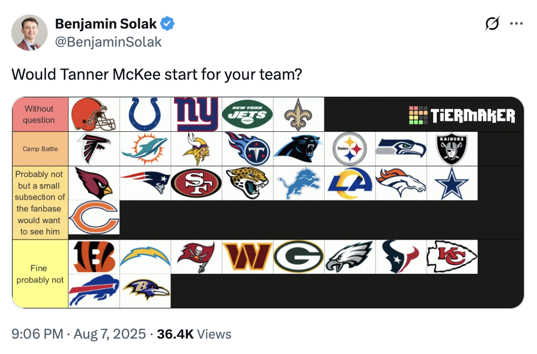Viewport: 537px width, 354px height.
Task: Click the red 'Without question' tier label
Action: click(x=40, y=115)
